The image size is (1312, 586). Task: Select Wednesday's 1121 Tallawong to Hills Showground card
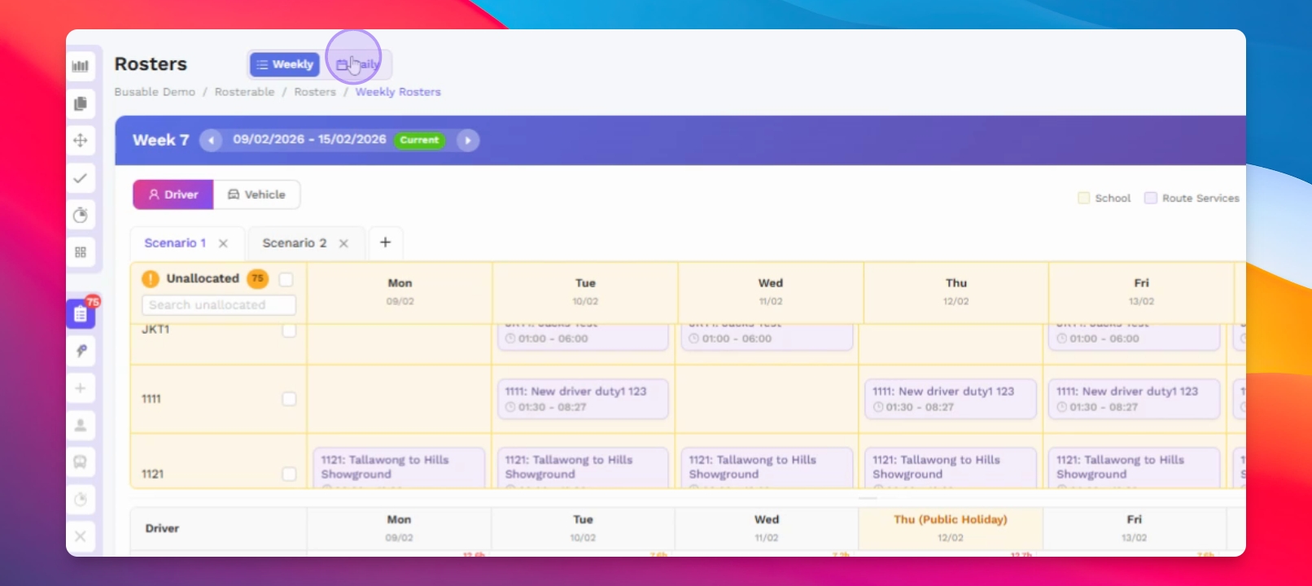(767, 467)
